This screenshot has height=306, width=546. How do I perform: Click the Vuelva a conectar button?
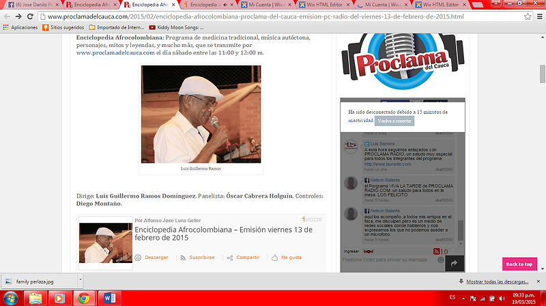(x=394, y=121)
